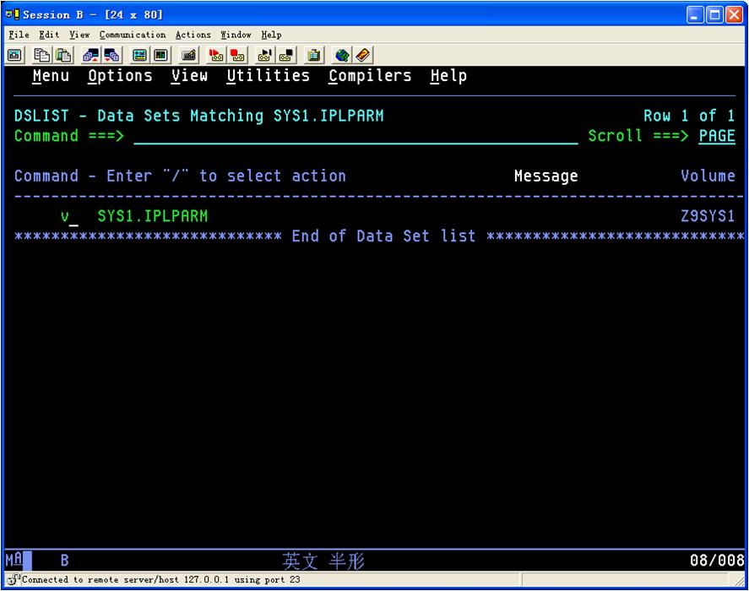Quit macro playback black square icon
749x591 pixels.
286,56
